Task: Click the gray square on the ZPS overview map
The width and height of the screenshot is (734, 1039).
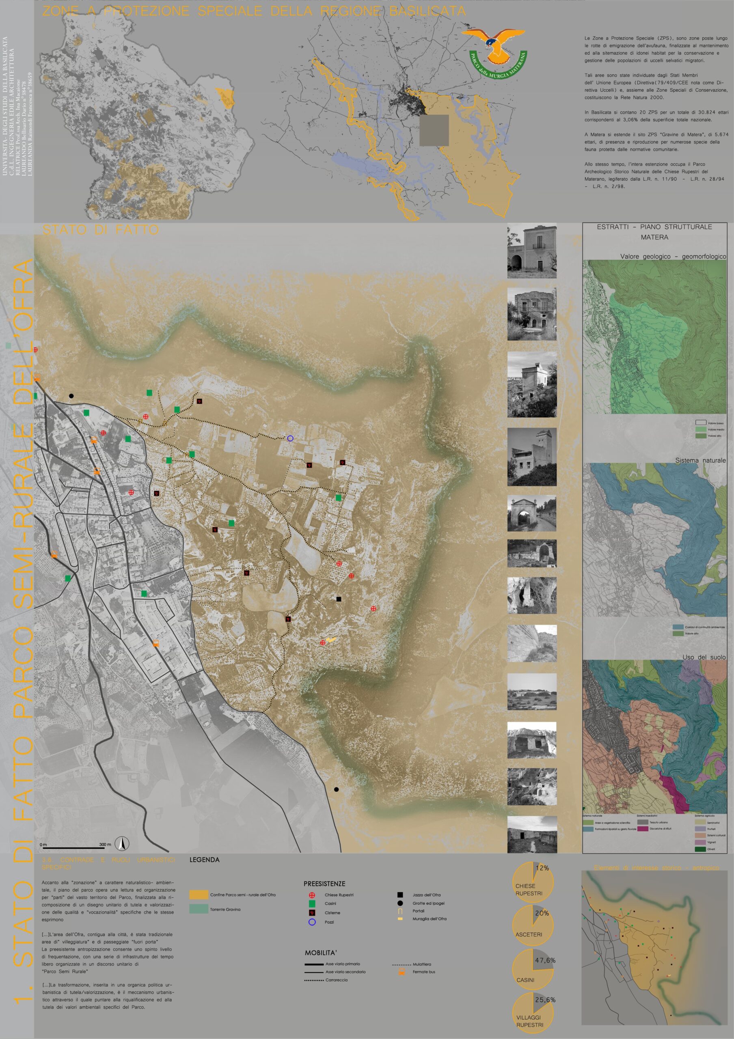Action: (x=434, y=130)
